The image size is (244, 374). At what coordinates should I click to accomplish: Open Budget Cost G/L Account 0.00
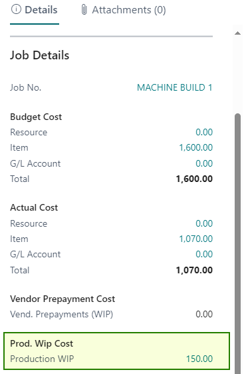click(204, 163)
